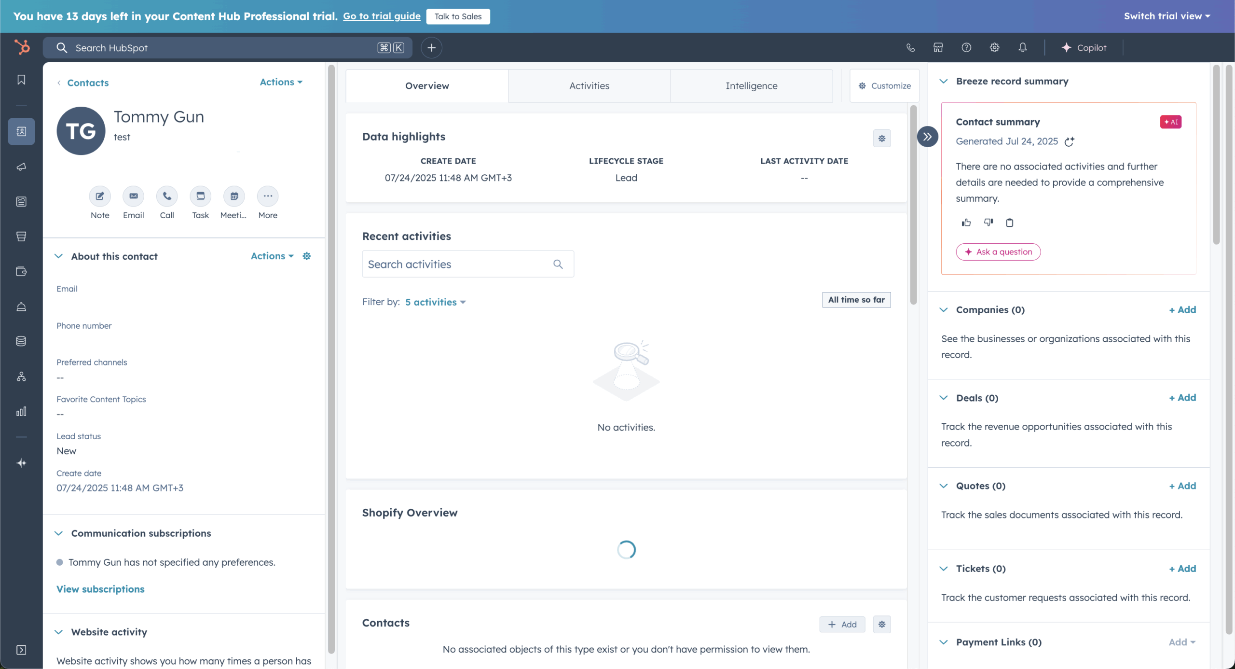This screenshot has width=1235, height=669.
Task: Open the Marketing megaphone sidebar icon
Action: [x=21, y=167]
